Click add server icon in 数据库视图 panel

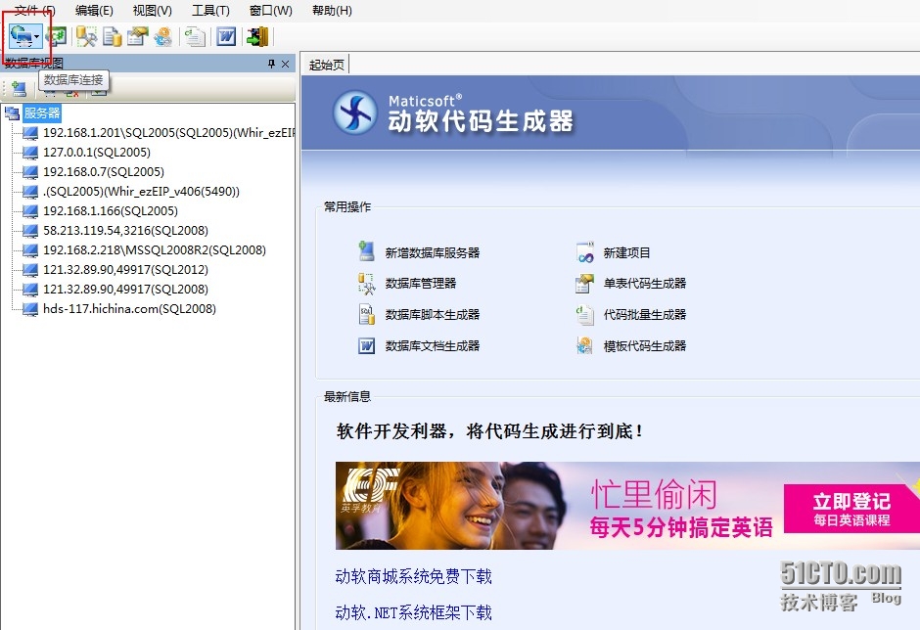coord(19,89)
